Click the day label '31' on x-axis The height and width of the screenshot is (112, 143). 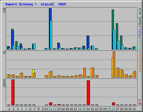[x=134, y=109]
